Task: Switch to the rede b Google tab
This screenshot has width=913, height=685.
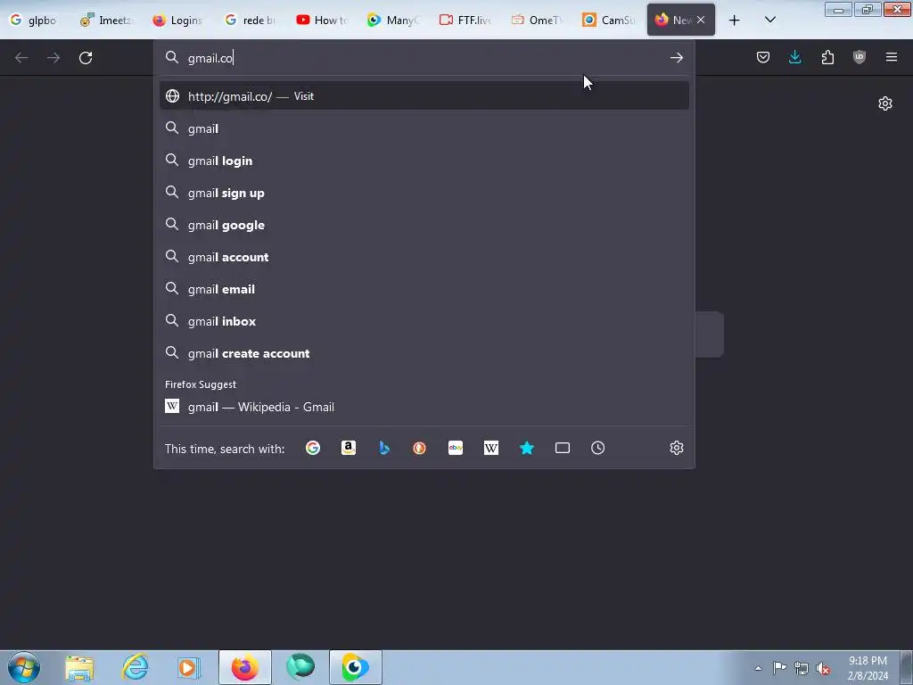Action: tap(251, 21)
